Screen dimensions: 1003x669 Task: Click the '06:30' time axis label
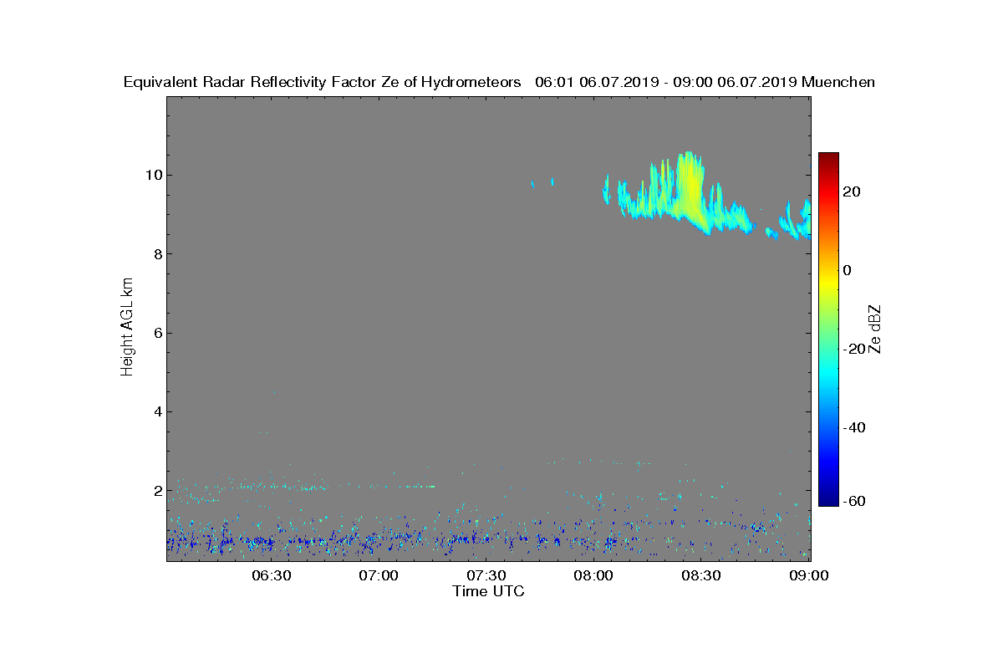(271, 576)
